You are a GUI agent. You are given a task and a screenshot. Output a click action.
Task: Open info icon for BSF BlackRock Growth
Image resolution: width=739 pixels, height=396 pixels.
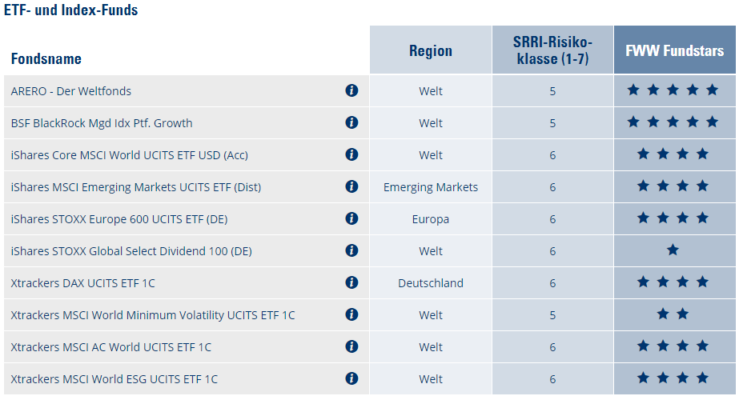pyautogui.click(x=351, y=122)
